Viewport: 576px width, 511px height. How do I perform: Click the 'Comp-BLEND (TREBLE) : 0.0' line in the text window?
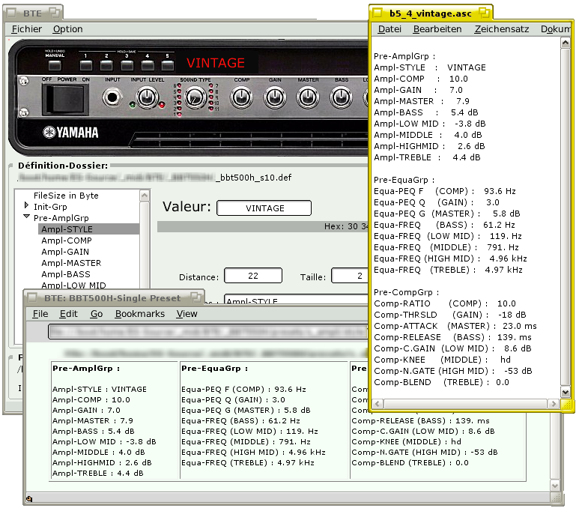[441, 382]
